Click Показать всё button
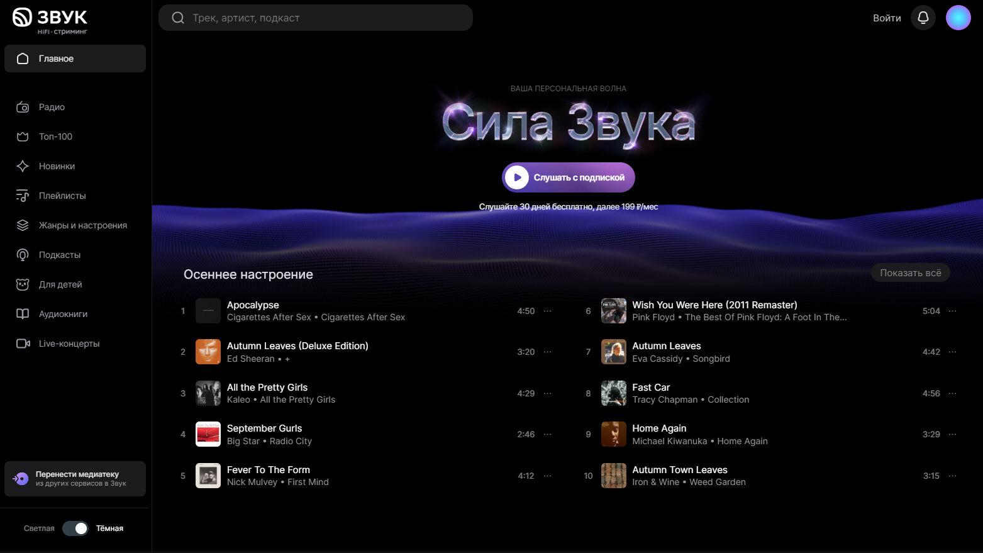 click(x=910, y=272)
